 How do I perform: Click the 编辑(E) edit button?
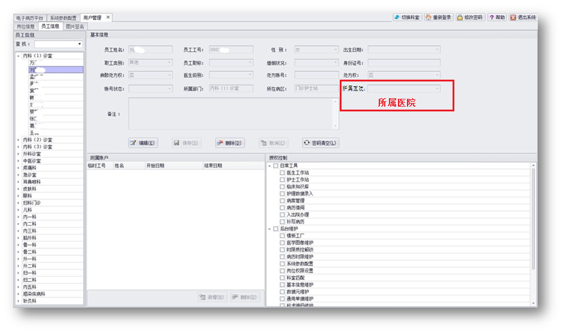coord(143,143)
